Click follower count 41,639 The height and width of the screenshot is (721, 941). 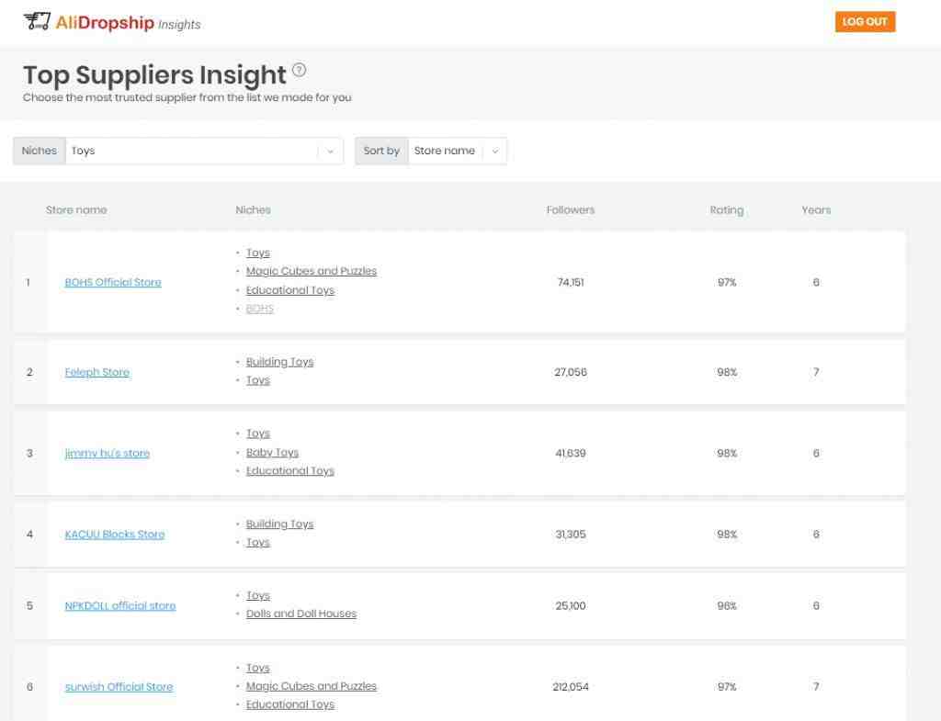[571, 453]
